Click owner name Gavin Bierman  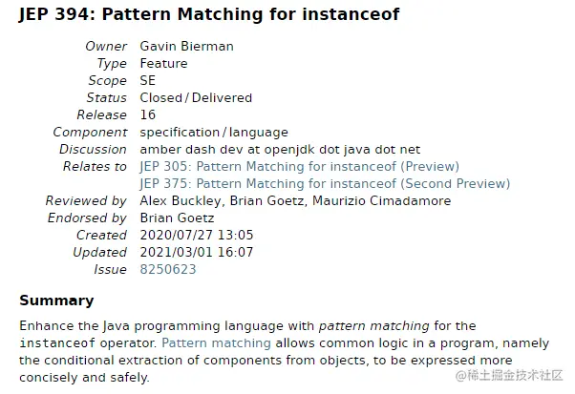[x=185, y=47]
